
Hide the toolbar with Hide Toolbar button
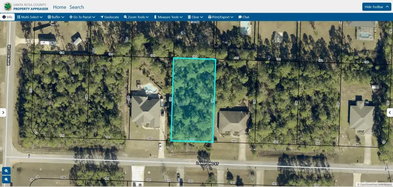(377, 7)
